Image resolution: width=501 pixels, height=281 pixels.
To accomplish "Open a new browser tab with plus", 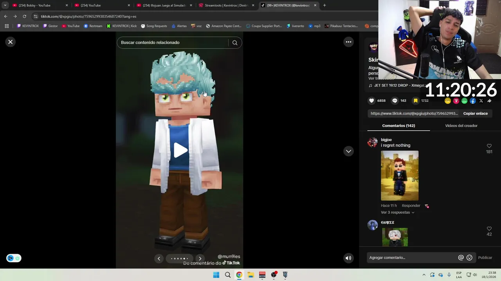I will 324,5.
